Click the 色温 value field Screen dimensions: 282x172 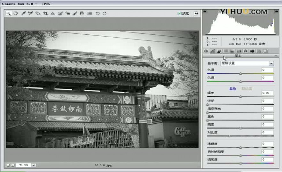(267, 70)
